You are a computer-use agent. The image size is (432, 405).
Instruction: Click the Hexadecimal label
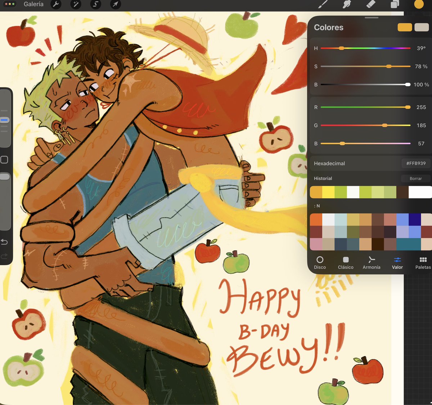click(329, 163)
